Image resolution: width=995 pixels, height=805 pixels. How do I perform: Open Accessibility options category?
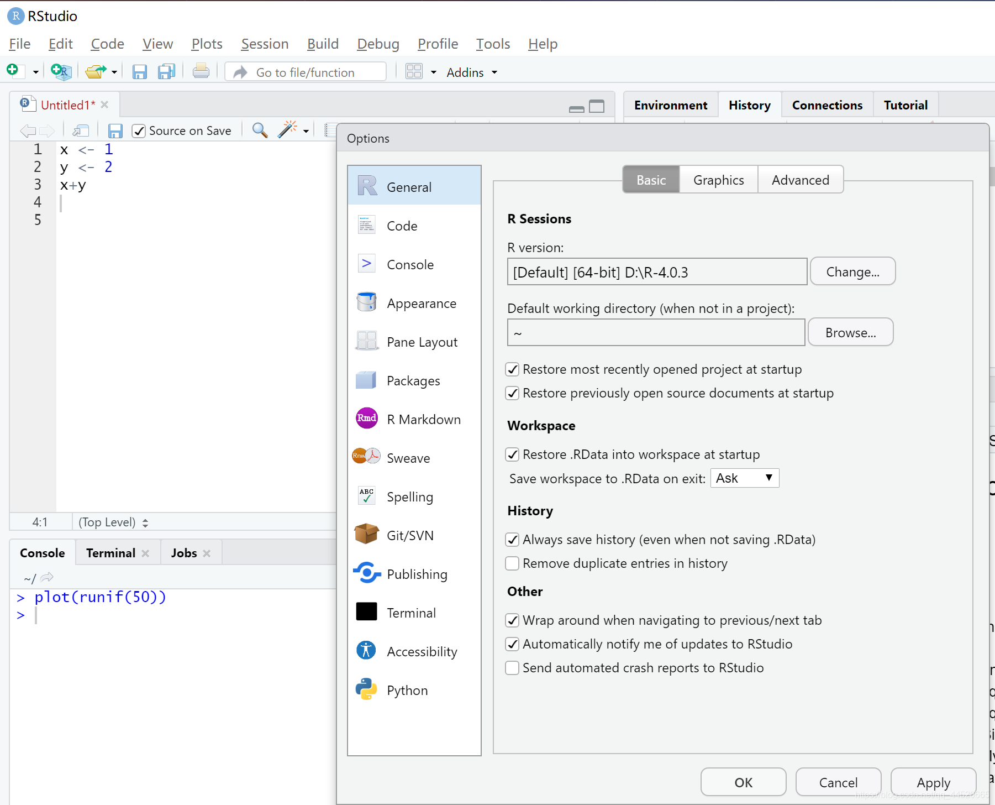414,651
